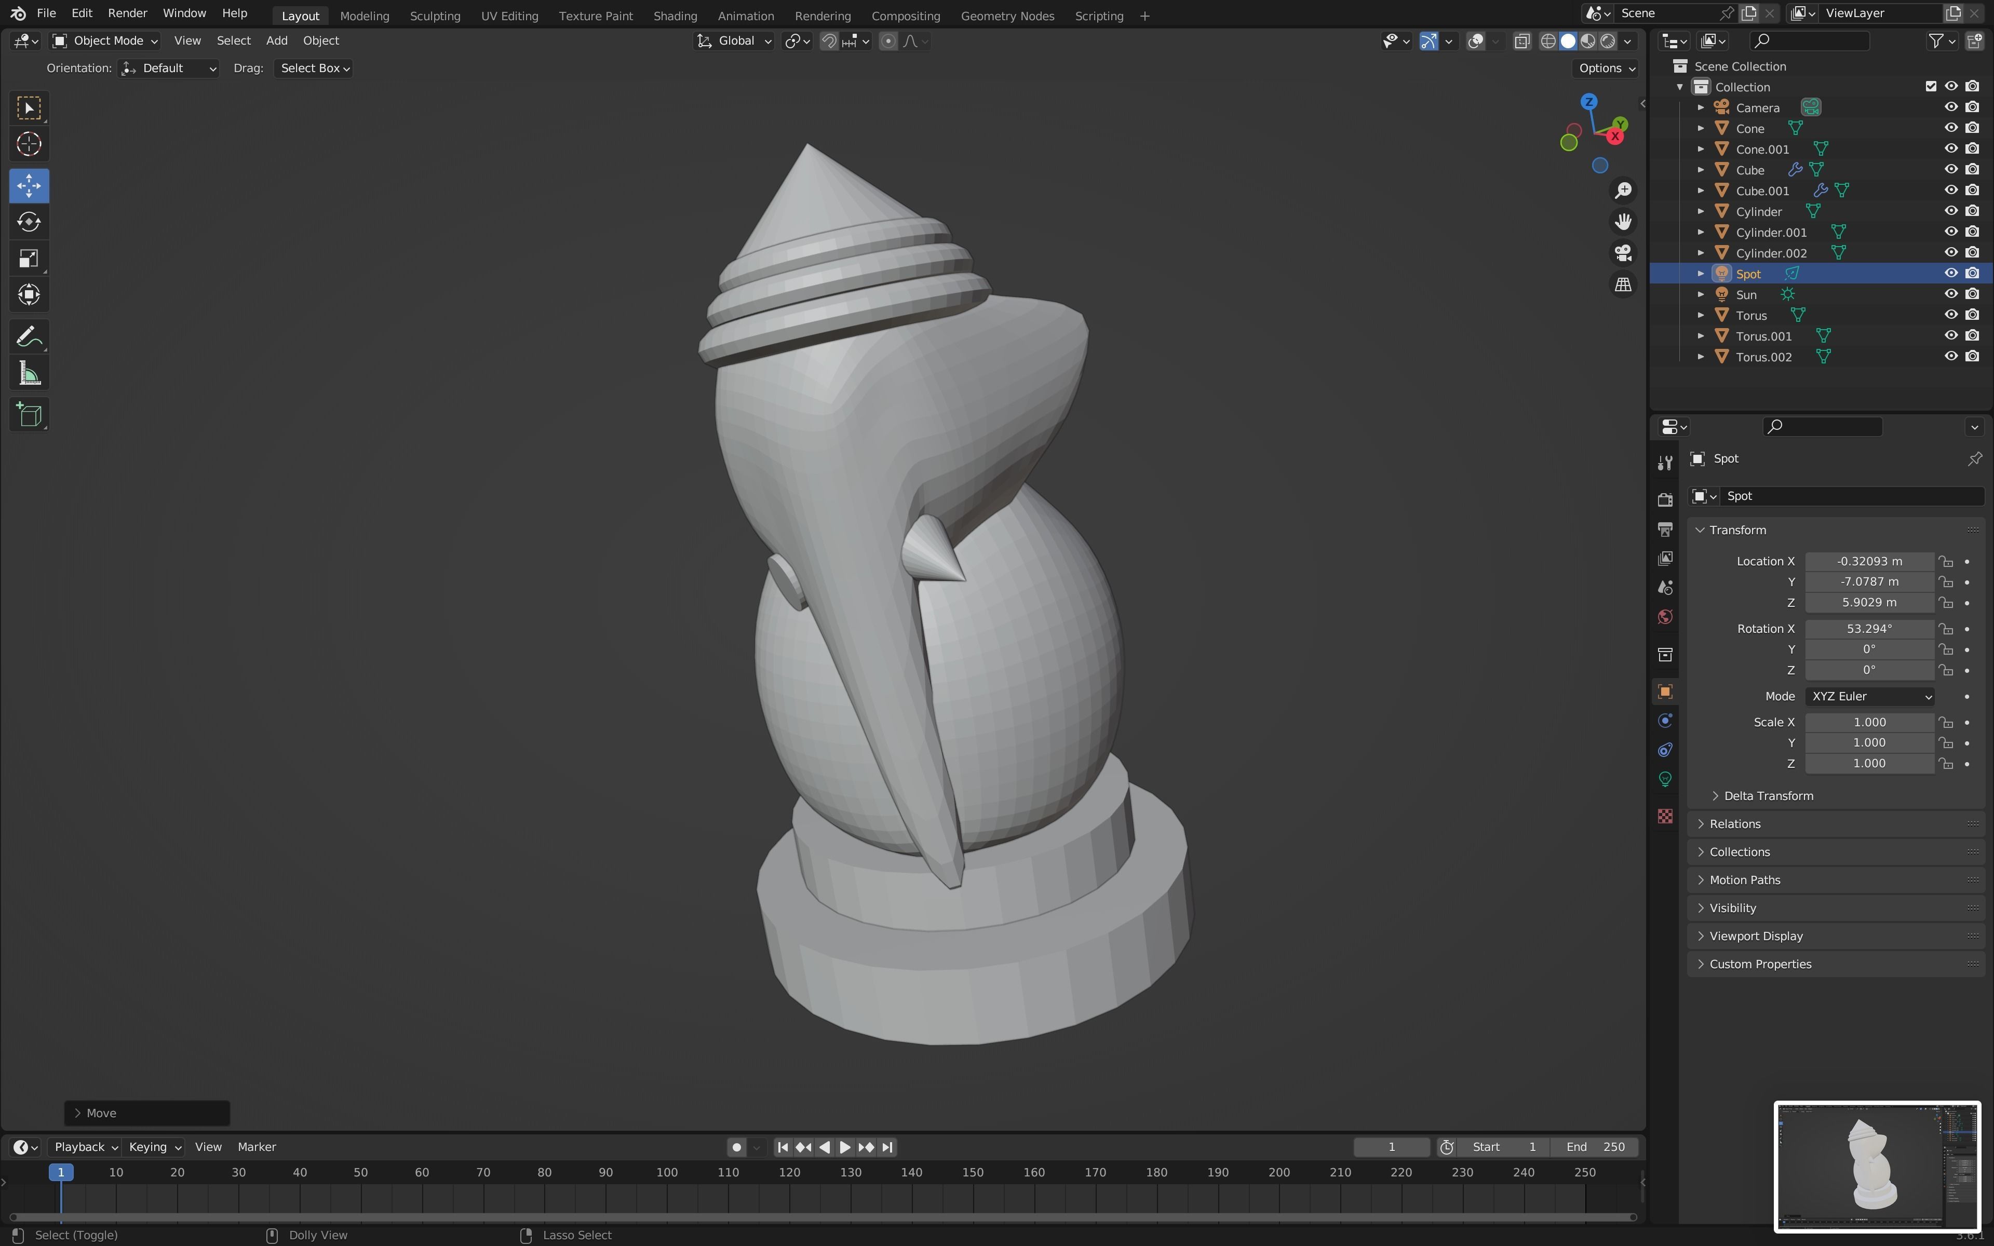The width and height of the screenshot is (1994, 1246).
Task: Activate the 3D Cursor tool
Action: coord(29,144)
